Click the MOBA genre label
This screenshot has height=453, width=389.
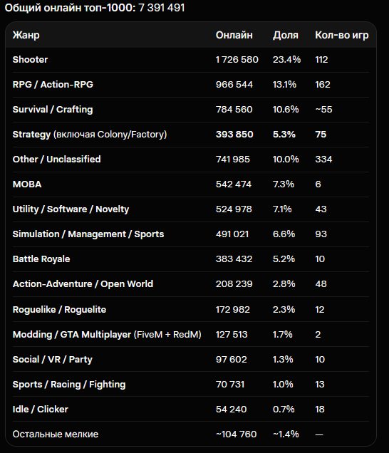(27, 184)
